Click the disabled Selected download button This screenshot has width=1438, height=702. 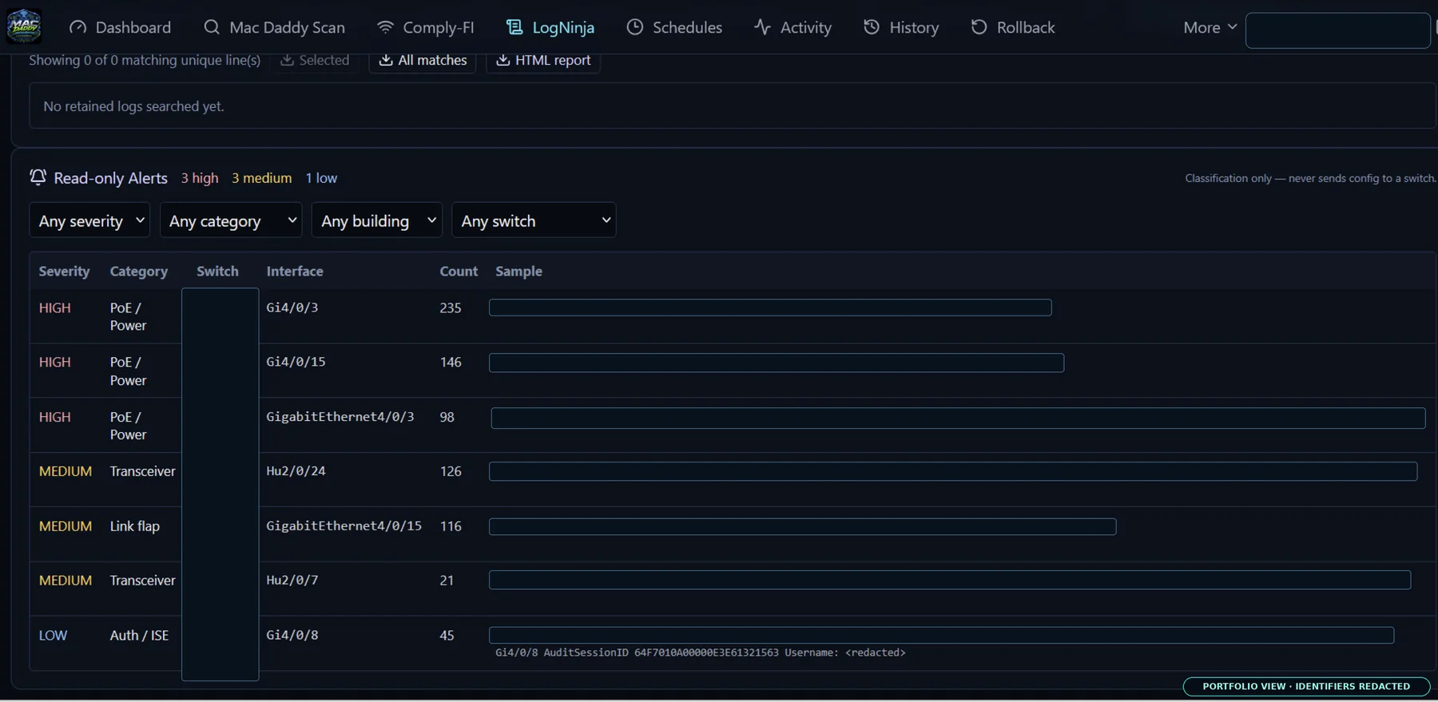315,60
